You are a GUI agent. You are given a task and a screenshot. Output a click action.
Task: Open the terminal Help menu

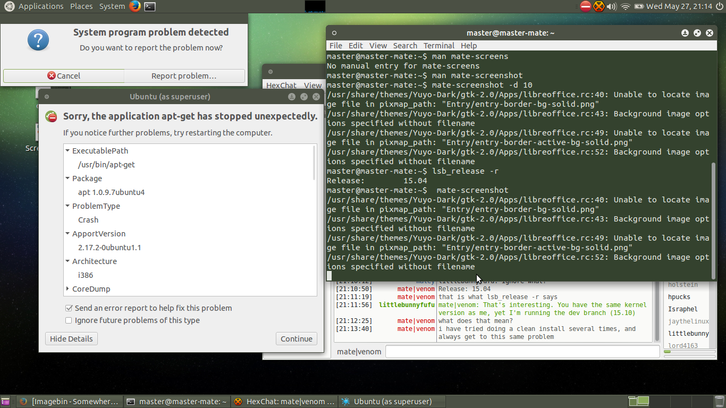click(x=469, y=46)
